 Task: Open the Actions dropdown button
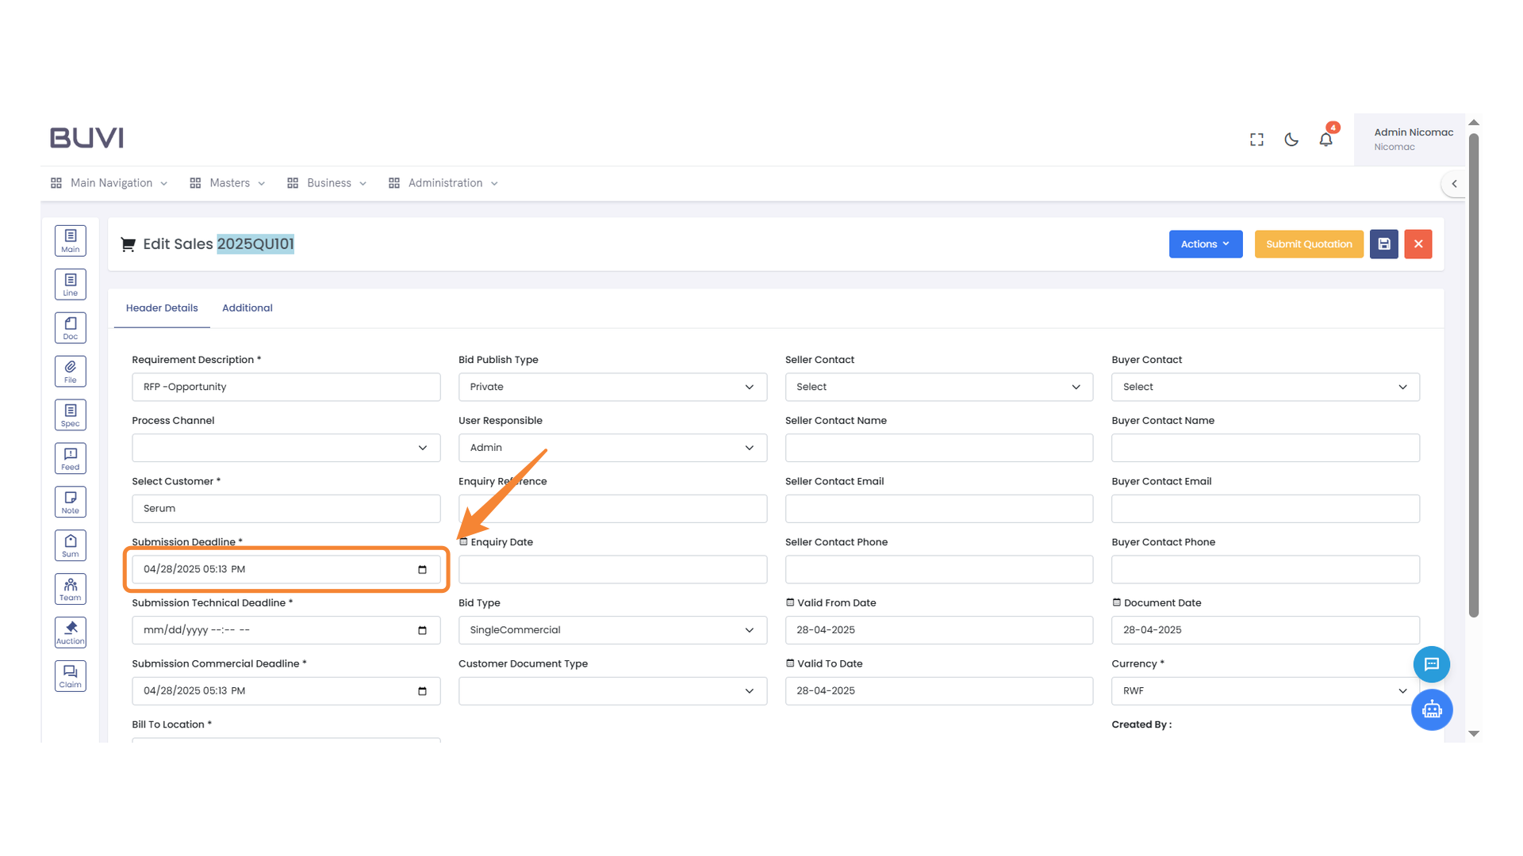pos(1205,244)
